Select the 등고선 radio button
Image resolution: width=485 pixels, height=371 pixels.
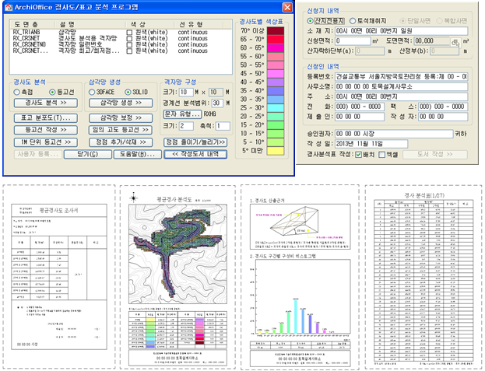[52, 92]
